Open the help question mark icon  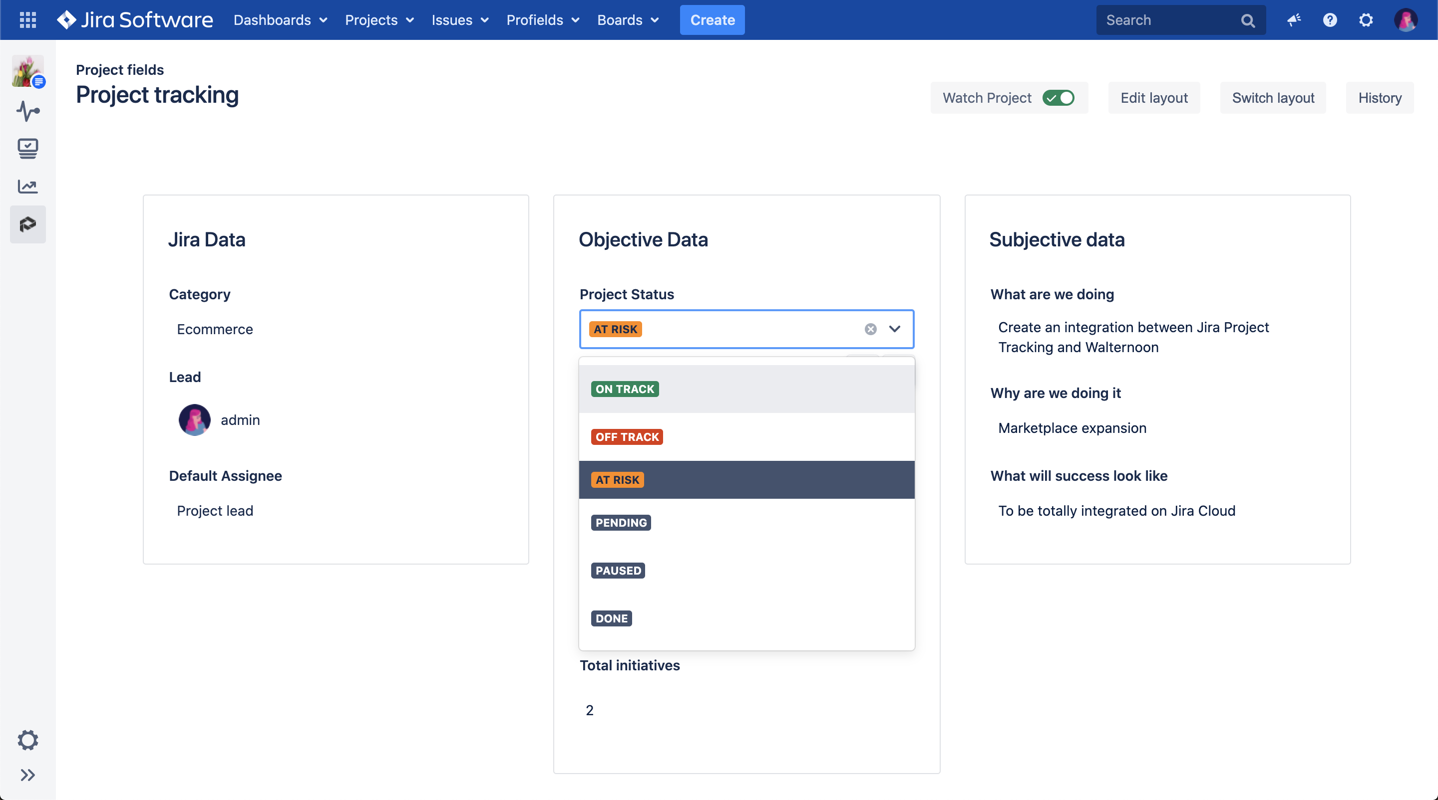(x=1330, y=20)
